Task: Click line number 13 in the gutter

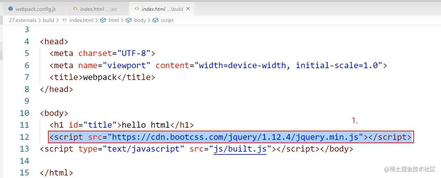Action: [24, 149]
